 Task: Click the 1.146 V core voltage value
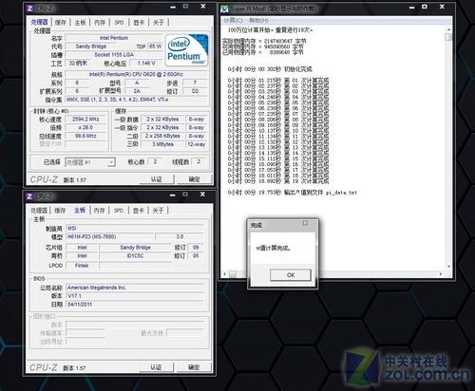coord(146,64)
